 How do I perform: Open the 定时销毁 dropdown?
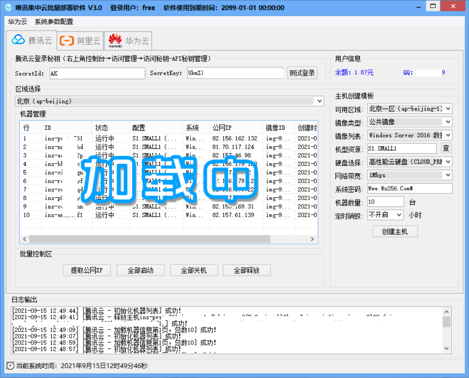pos(399,215)
